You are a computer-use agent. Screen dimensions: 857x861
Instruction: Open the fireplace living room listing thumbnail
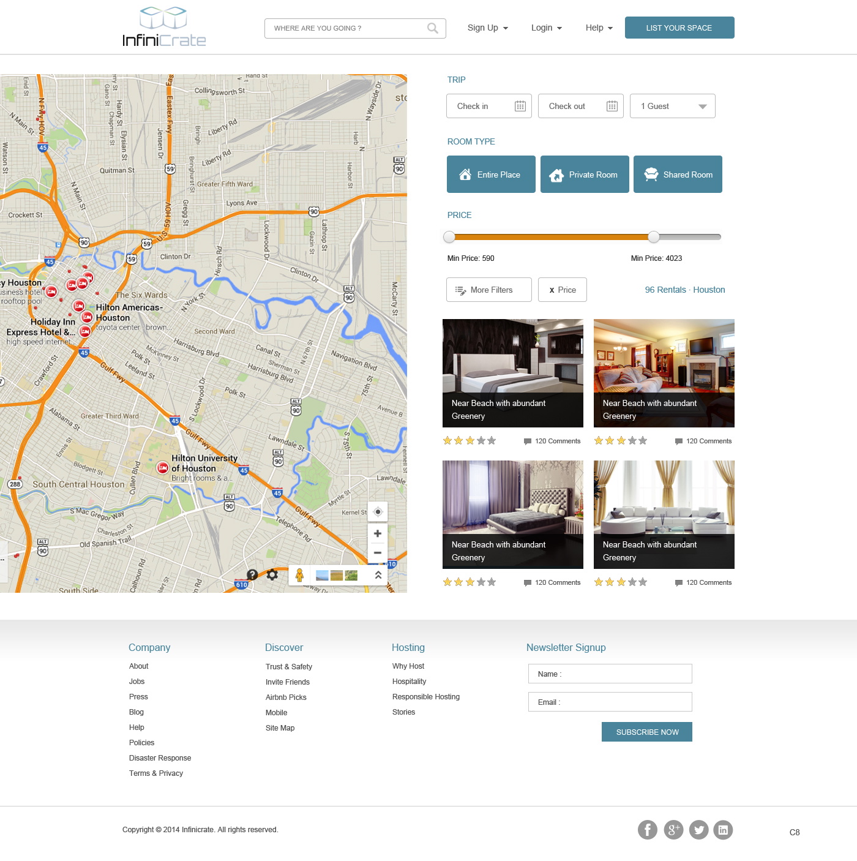[664, 373]
